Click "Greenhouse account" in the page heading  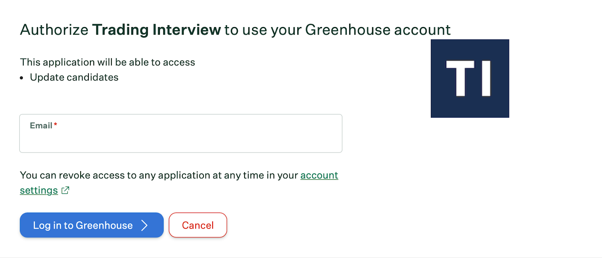point(378,30)
